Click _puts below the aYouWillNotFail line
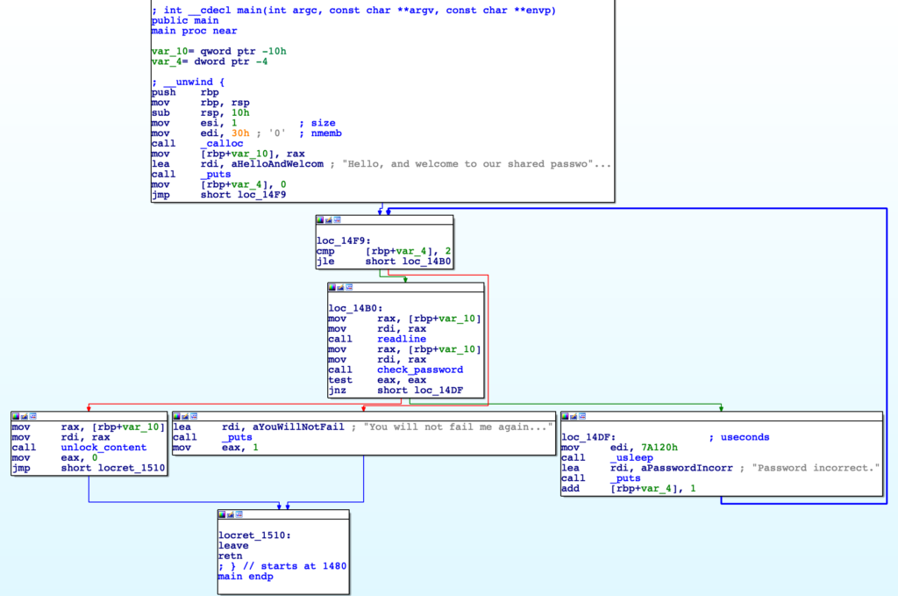898x596 pixels. click(x=237, y=437)
